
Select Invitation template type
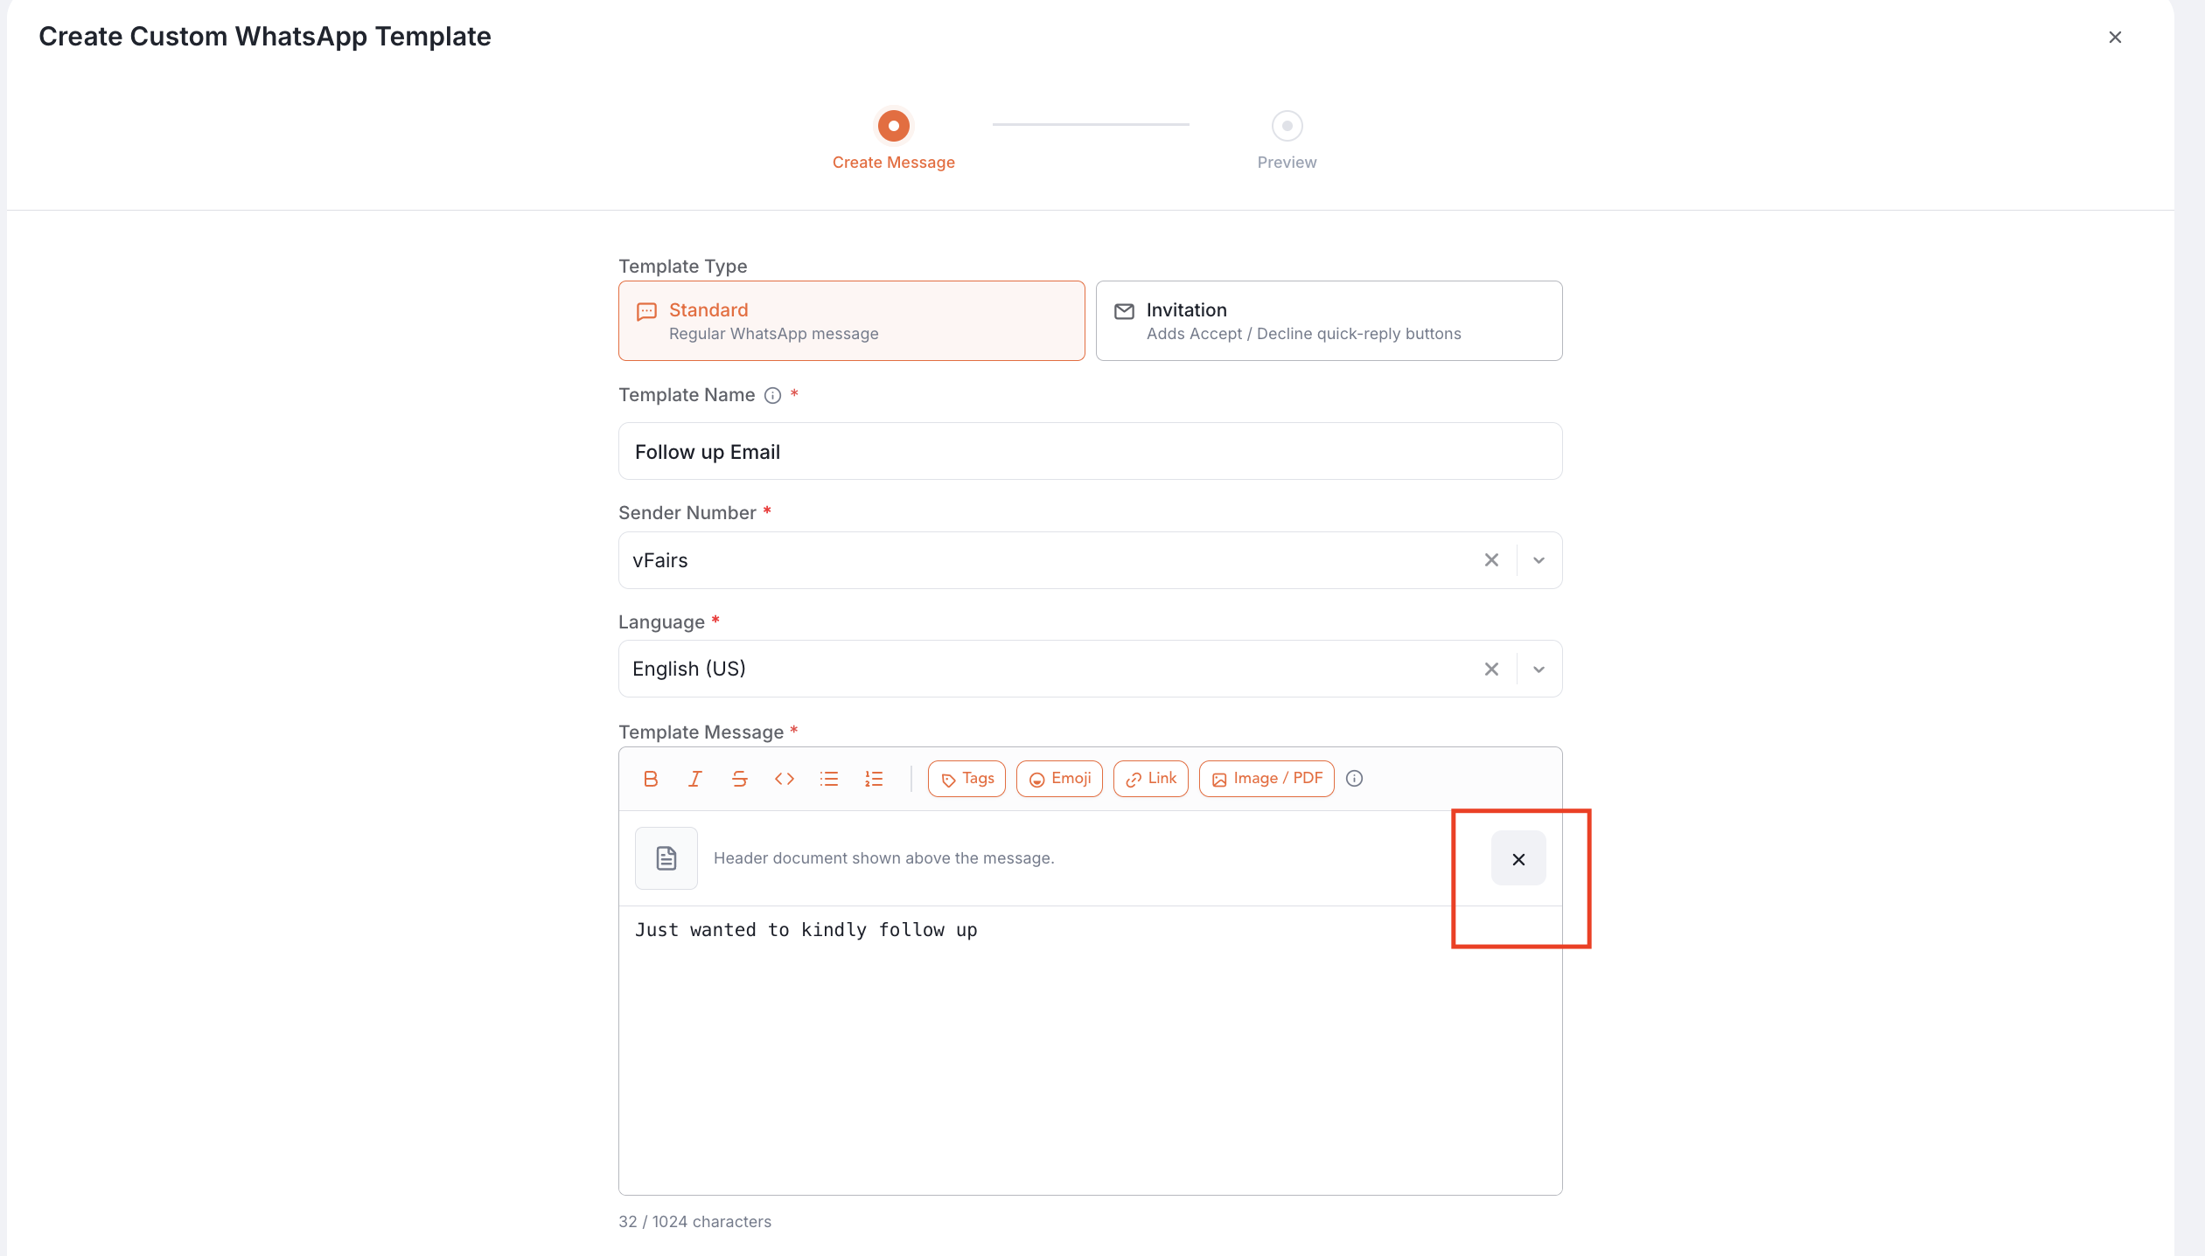point(1329,321)
